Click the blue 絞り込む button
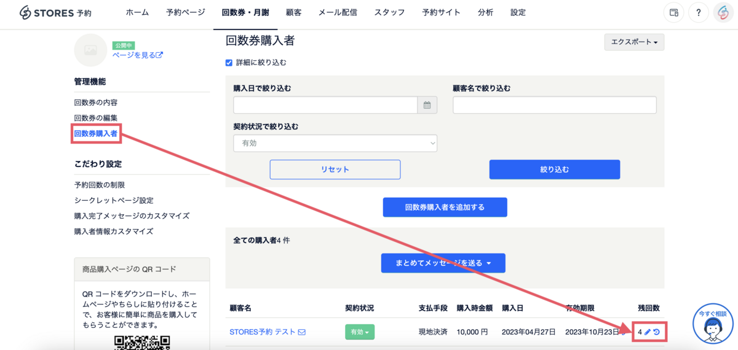This screenshot has width=738, height=350. pyautogui.click(x=555, y=169)
